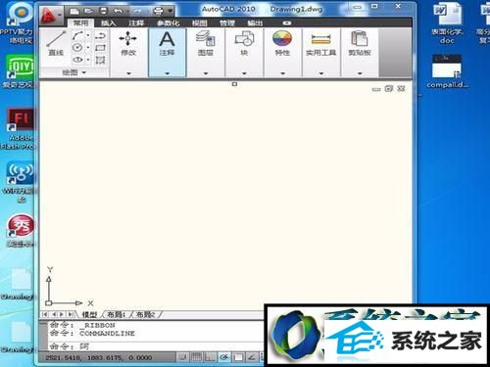Screen dimensions: 490x367
Task: Toggle grid display in status bar
Action: 196,357
